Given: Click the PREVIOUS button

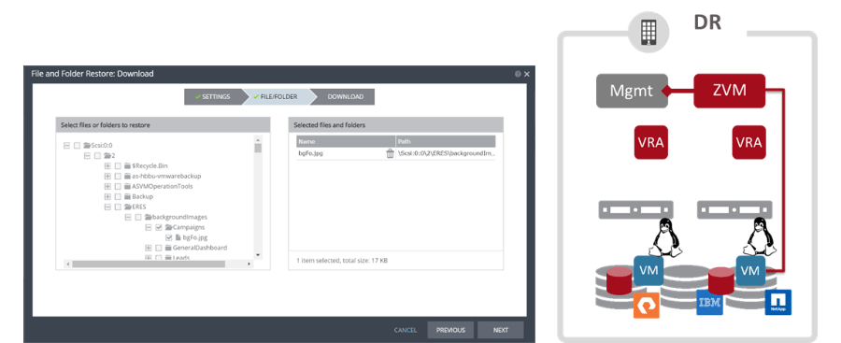Looking at the screenshot, I should (450, 330).
